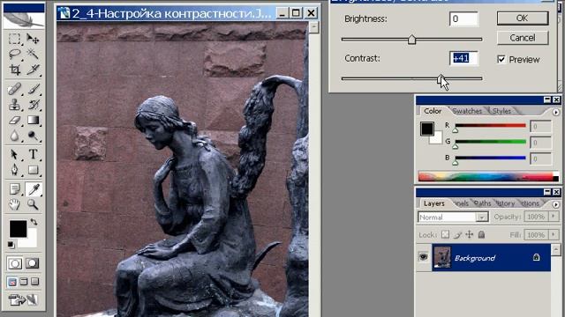Switch to the History tab
Screen dimensions: 565x317
(x=505, y=203)
